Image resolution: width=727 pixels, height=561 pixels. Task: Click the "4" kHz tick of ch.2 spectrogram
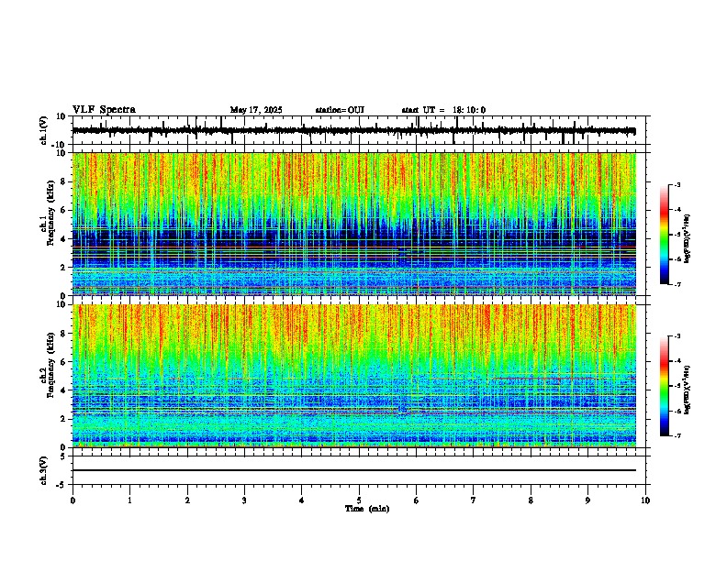pyautogui.click(x=63, y=390)
